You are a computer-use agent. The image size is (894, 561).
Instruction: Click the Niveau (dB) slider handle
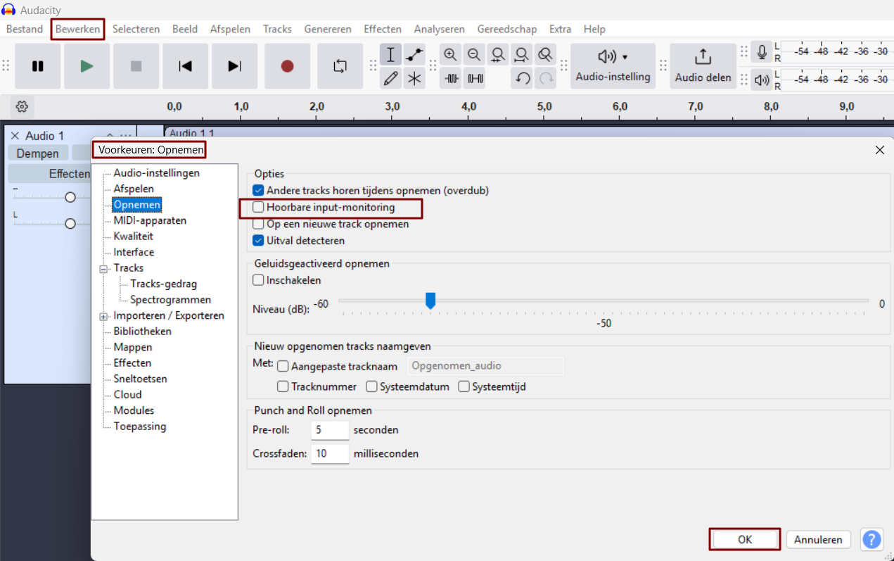click(x=430, y=301)
